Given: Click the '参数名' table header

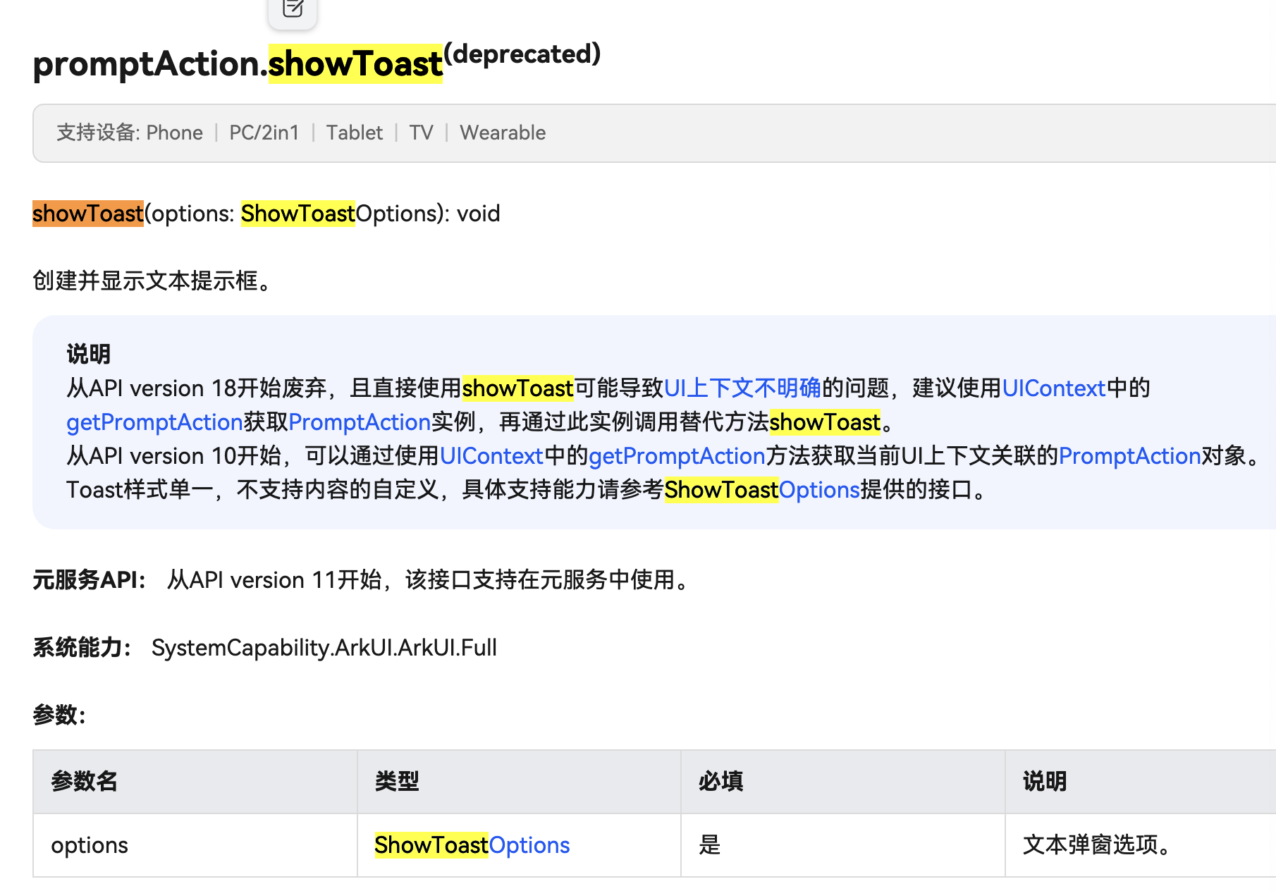Looking at the screenshot, I should 84,781.
